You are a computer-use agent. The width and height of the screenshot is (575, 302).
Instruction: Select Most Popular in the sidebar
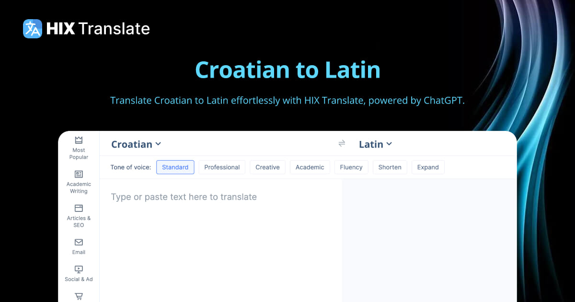pyautogui.click(x=78, y=147)
